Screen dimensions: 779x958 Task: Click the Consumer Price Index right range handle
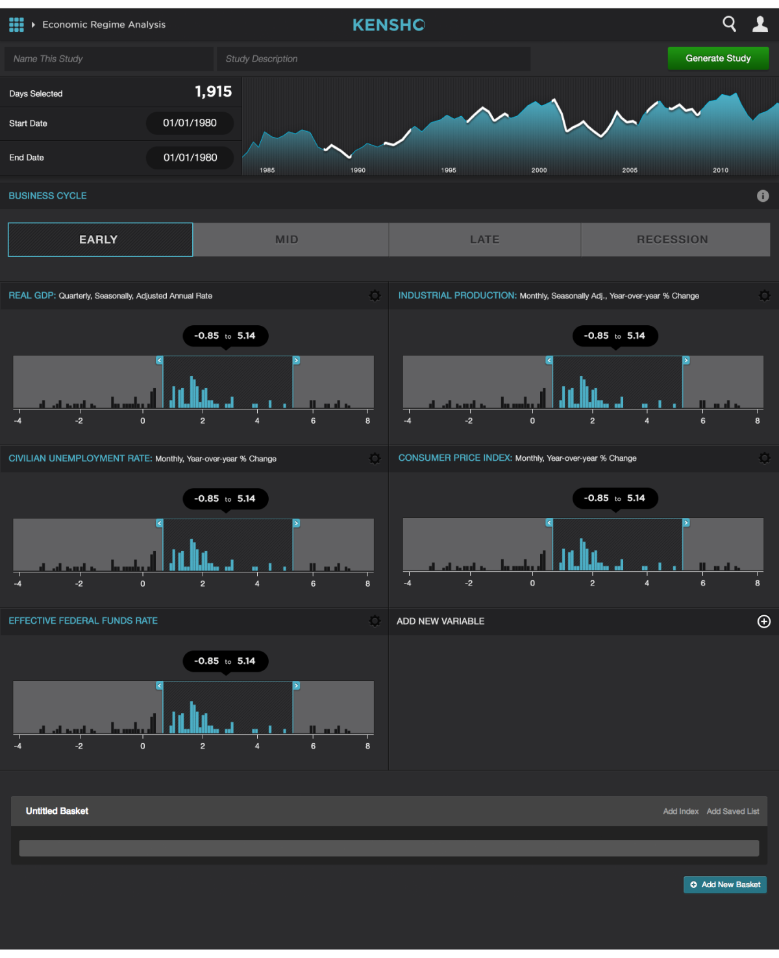(686, 522)
